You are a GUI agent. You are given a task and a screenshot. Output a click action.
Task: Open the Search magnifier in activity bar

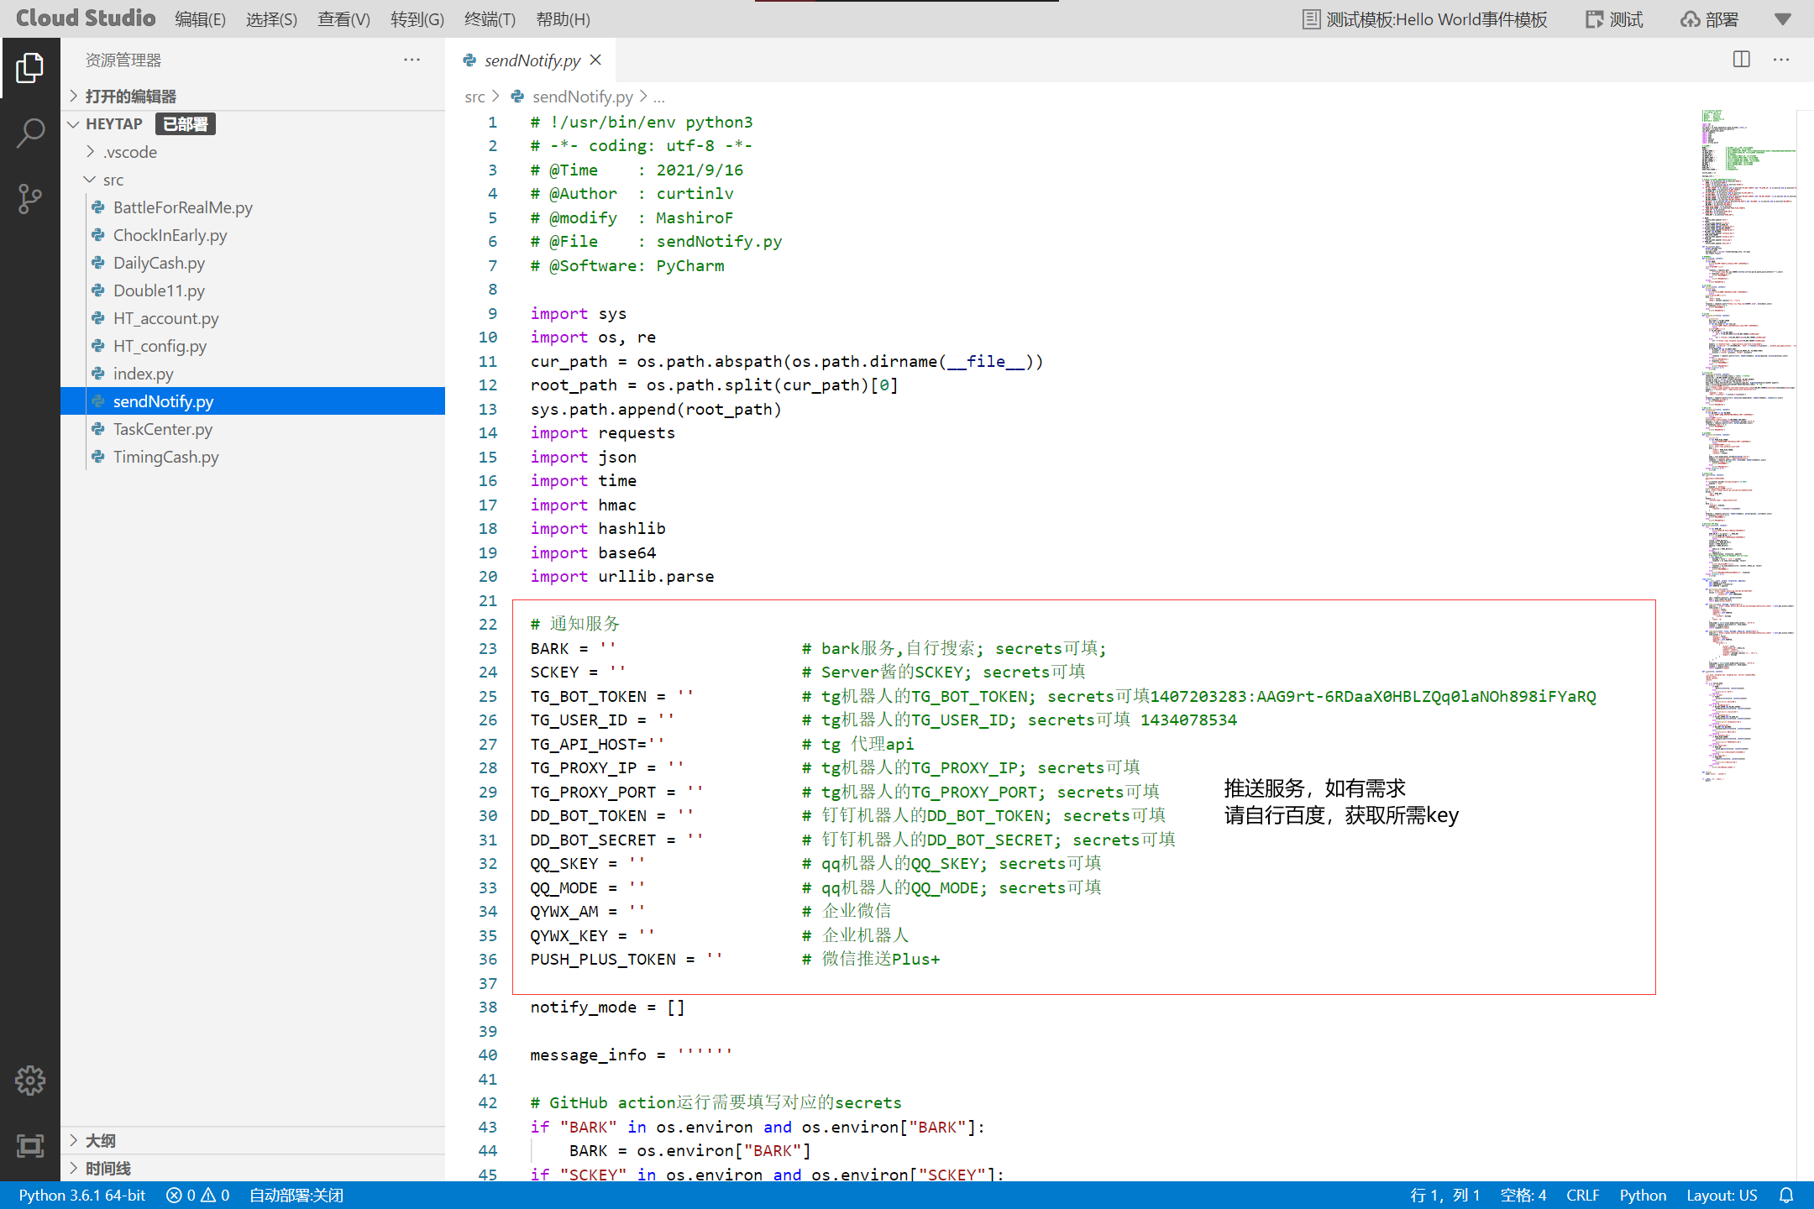coord(30,133)
